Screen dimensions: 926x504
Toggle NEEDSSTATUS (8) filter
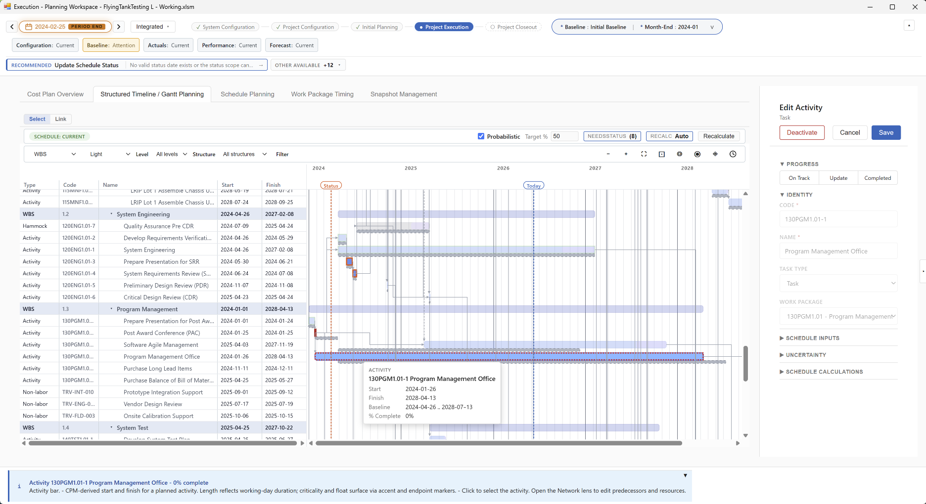pyautogui.click(x=612, y=136)
